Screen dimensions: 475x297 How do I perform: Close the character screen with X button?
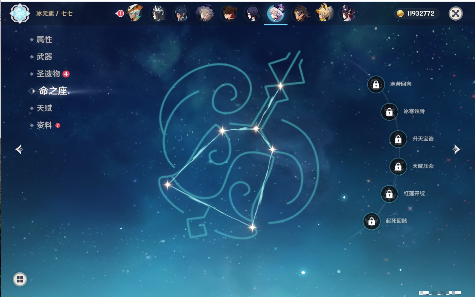456,13
